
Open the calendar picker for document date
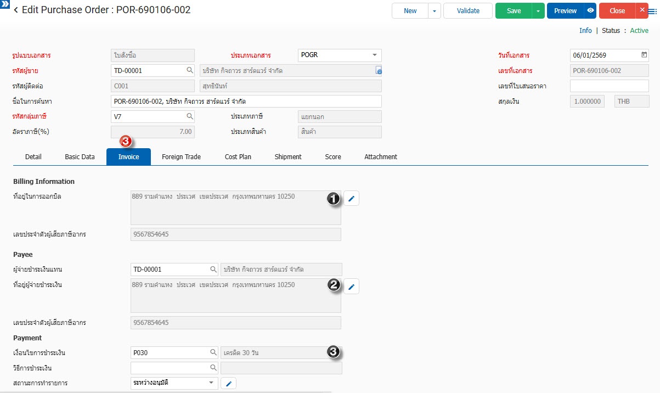pos(644,55)
